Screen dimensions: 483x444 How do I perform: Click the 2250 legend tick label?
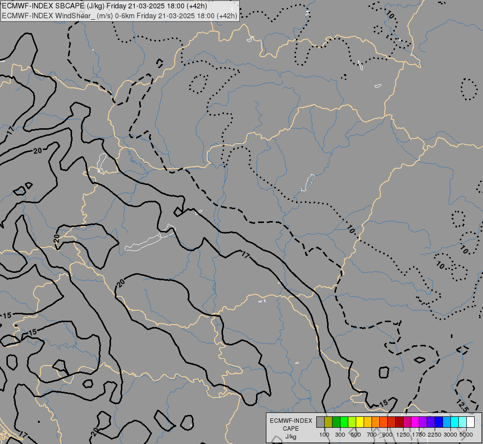435,435
